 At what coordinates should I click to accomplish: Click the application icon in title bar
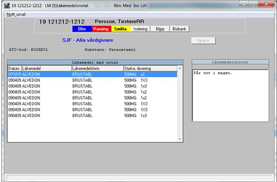coord(7,6)
